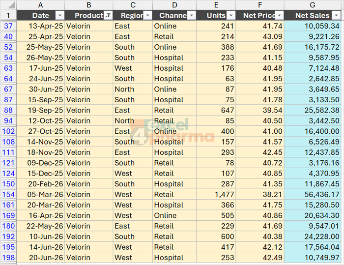Click the Select All corner triangle
This screenshot has height=265, width=344.
(8, 5)
